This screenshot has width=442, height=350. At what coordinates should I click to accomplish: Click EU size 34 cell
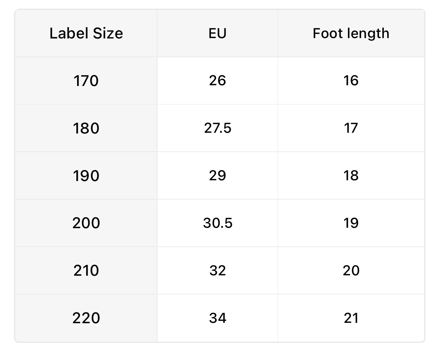click(x=217, y=318)
